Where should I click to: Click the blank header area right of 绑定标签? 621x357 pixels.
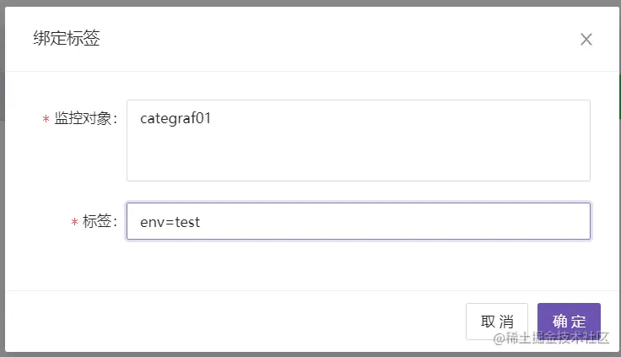tap(337, 39)
